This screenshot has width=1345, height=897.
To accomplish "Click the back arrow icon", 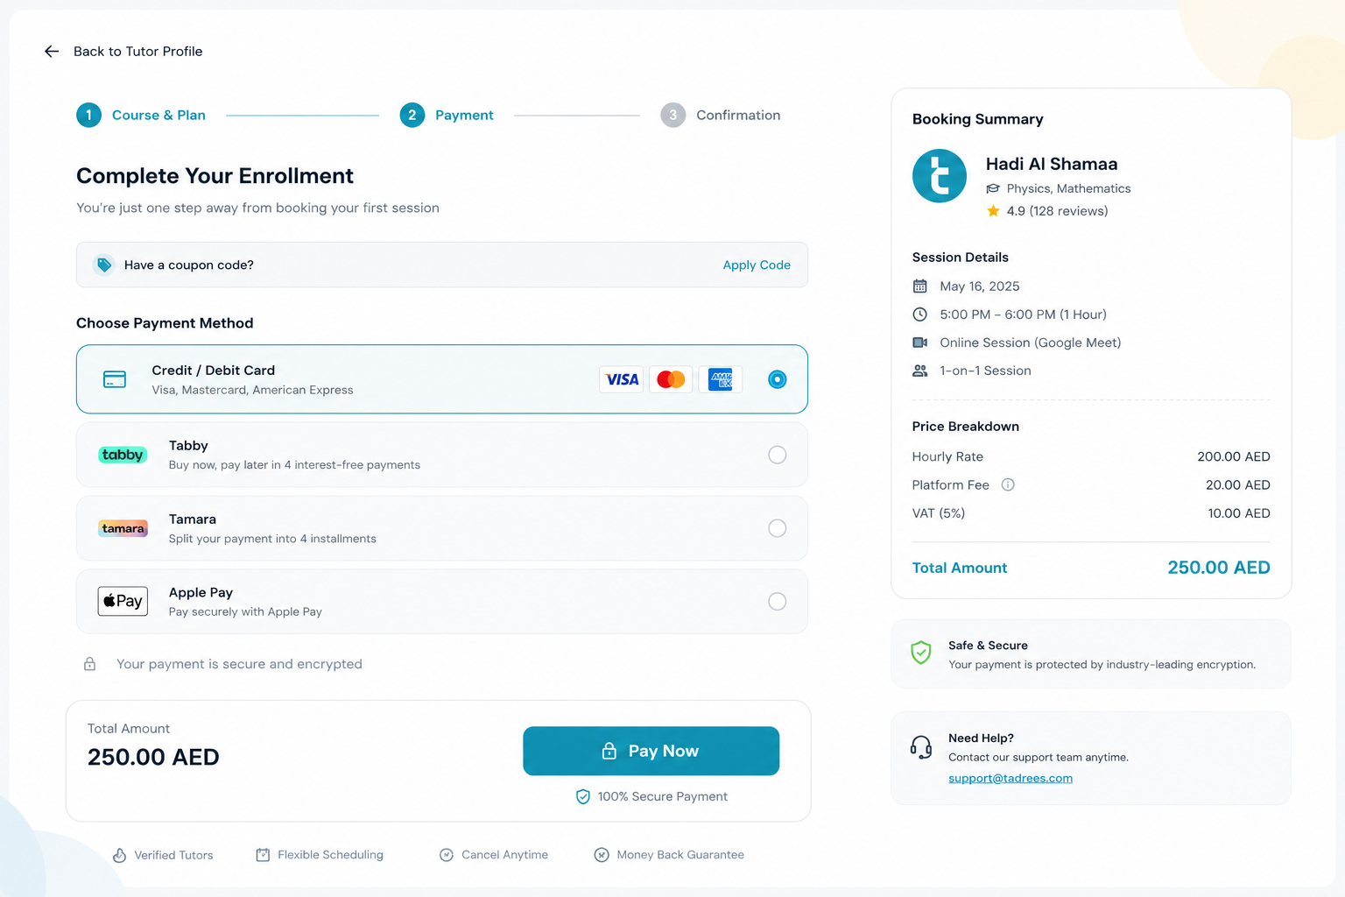I will 52,52.
